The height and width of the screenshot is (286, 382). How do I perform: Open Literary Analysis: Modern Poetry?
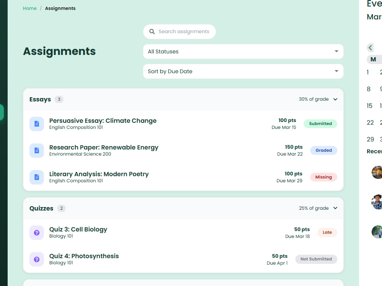click(99, 174)
